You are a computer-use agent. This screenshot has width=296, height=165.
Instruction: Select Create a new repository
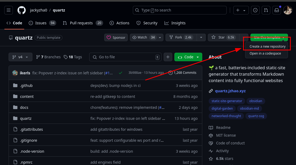pos(267,47)
